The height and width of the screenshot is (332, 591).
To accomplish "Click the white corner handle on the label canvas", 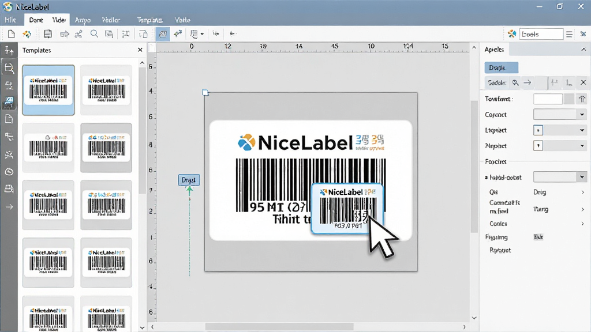I will click(x=205, y=93).
